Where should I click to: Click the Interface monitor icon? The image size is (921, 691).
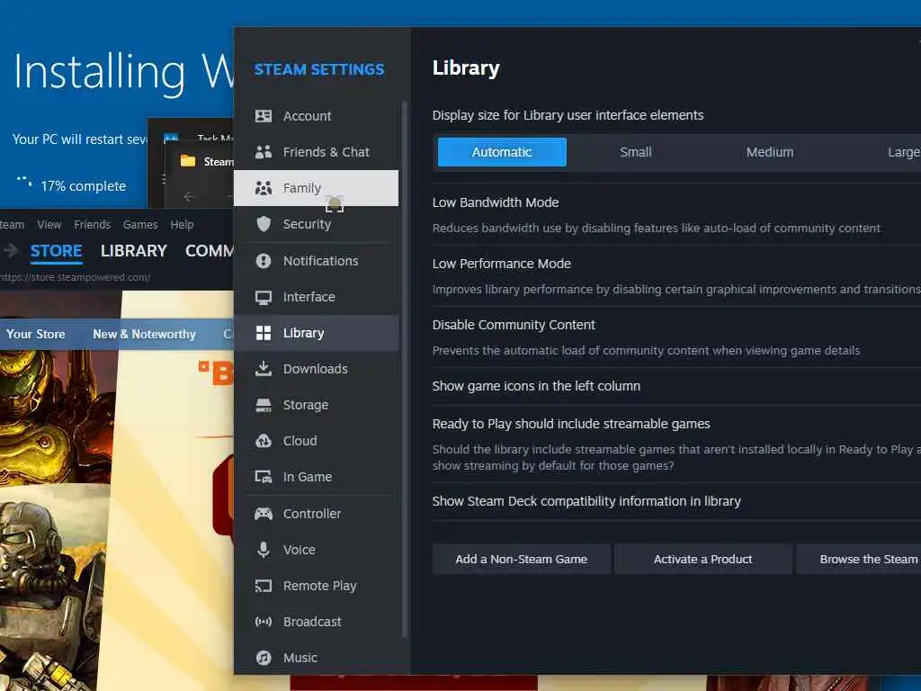264,297
